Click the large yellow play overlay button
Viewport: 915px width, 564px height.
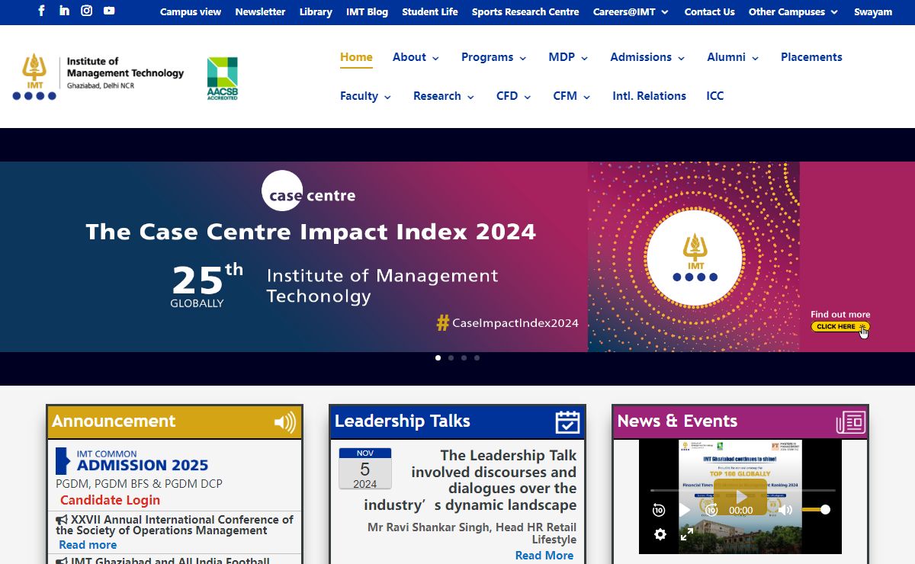coord(740,497)
